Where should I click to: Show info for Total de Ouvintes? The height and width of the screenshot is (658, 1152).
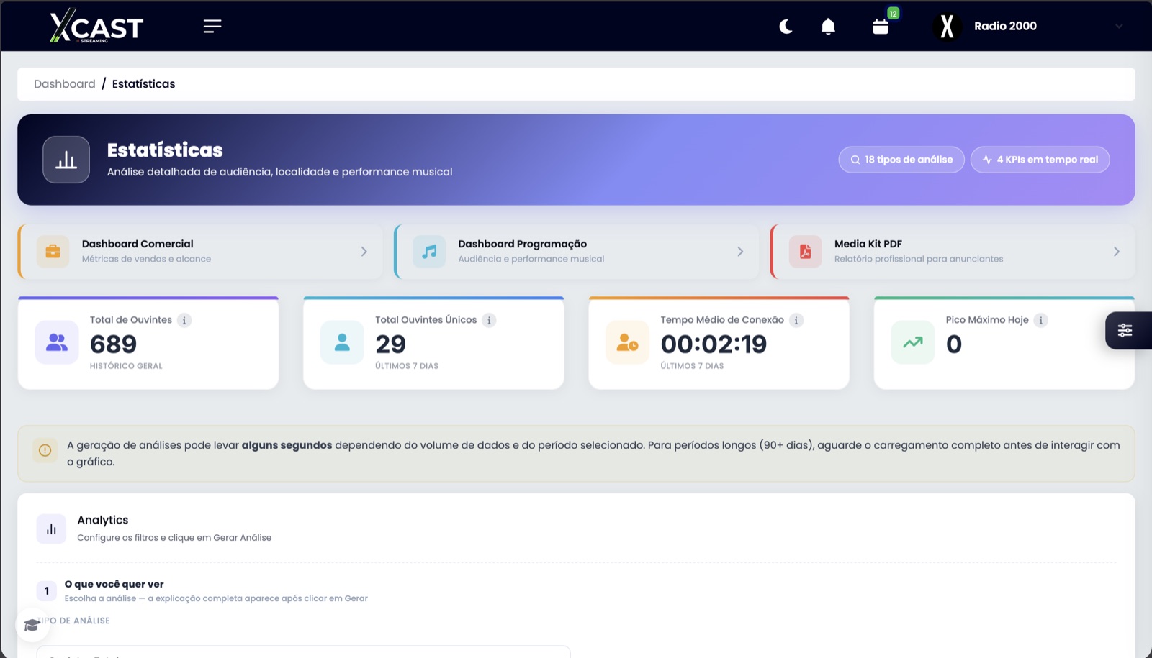tap(184, 321)
